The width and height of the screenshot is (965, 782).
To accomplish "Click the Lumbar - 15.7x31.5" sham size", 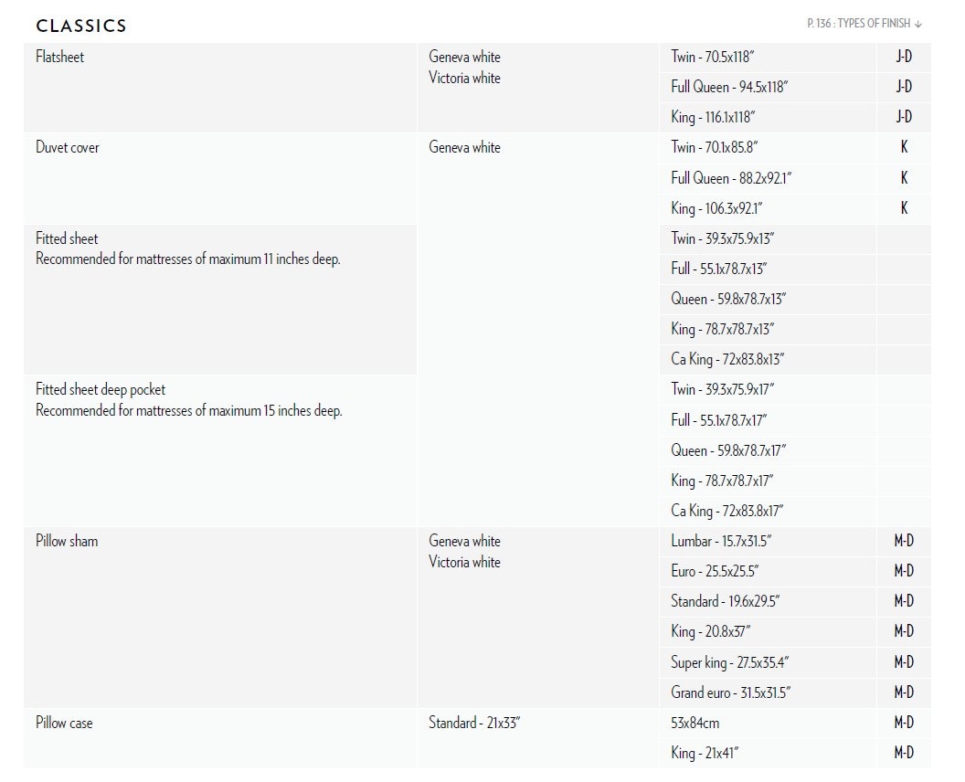I will pyautogui.click(x=721, y=541).
